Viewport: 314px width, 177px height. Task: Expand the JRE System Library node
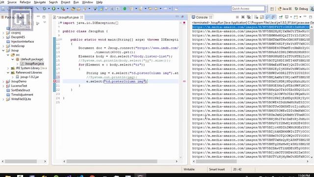coord(8,68)
